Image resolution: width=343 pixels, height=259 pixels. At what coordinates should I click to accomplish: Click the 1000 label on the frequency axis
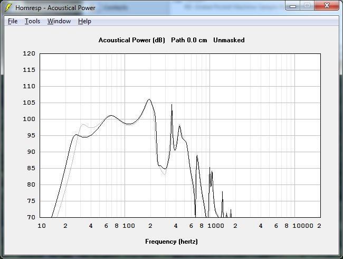click(216, 226)
